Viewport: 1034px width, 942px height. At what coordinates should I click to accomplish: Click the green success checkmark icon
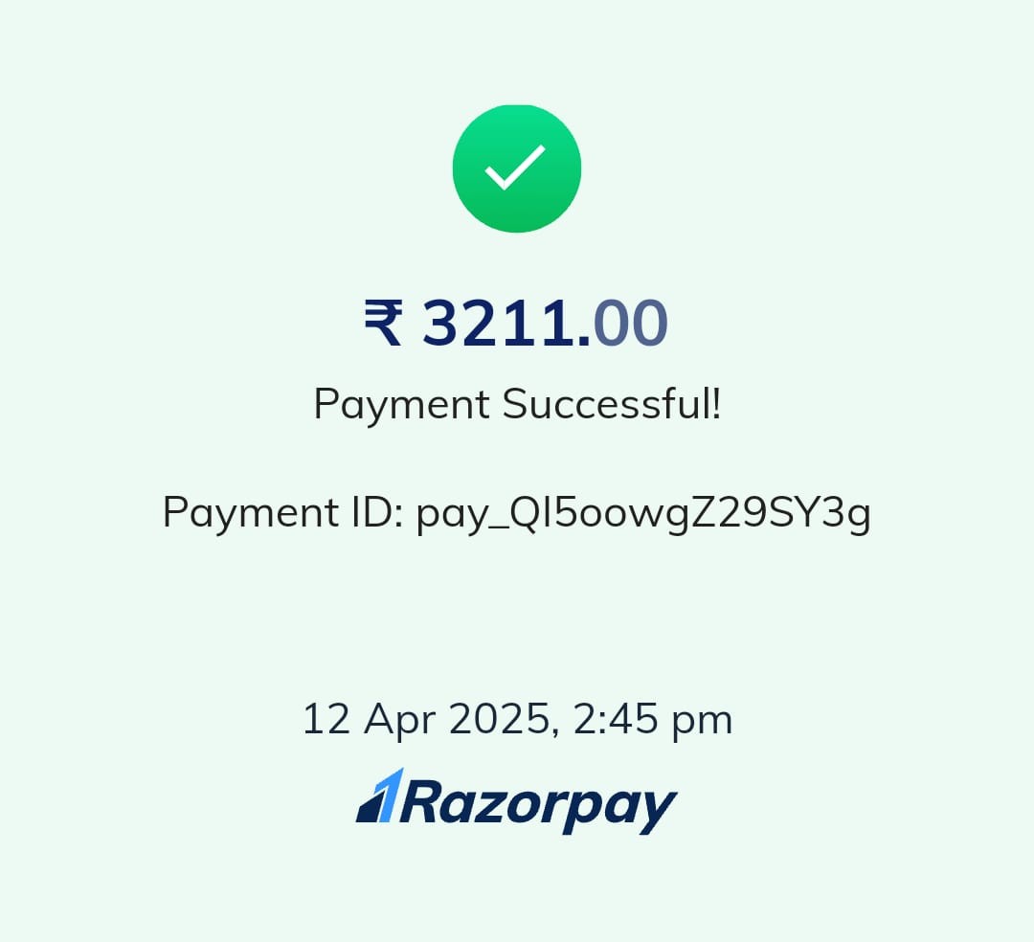[x=516, y=168]
